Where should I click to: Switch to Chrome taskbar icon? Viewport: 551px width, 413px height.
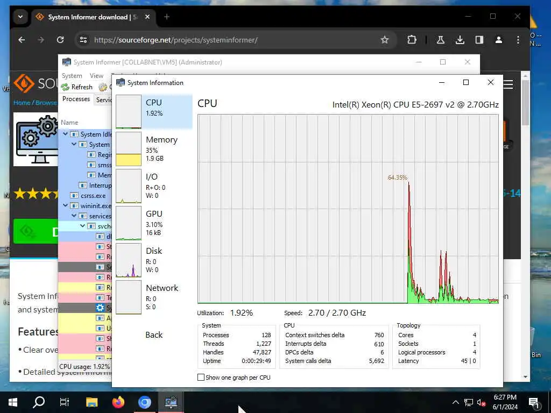tap(144, 402)
